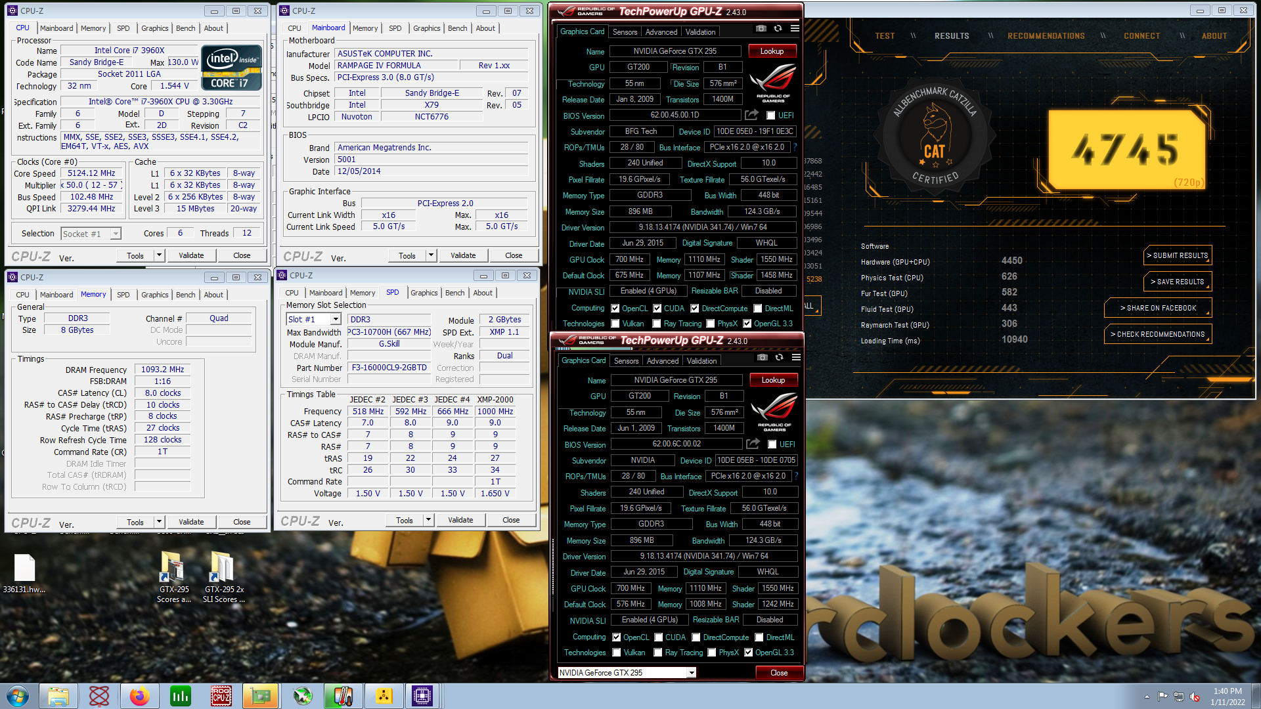Open Slot #1 dropdown in SPD window
The image size is (1261, 709).
tap(314, 319)
